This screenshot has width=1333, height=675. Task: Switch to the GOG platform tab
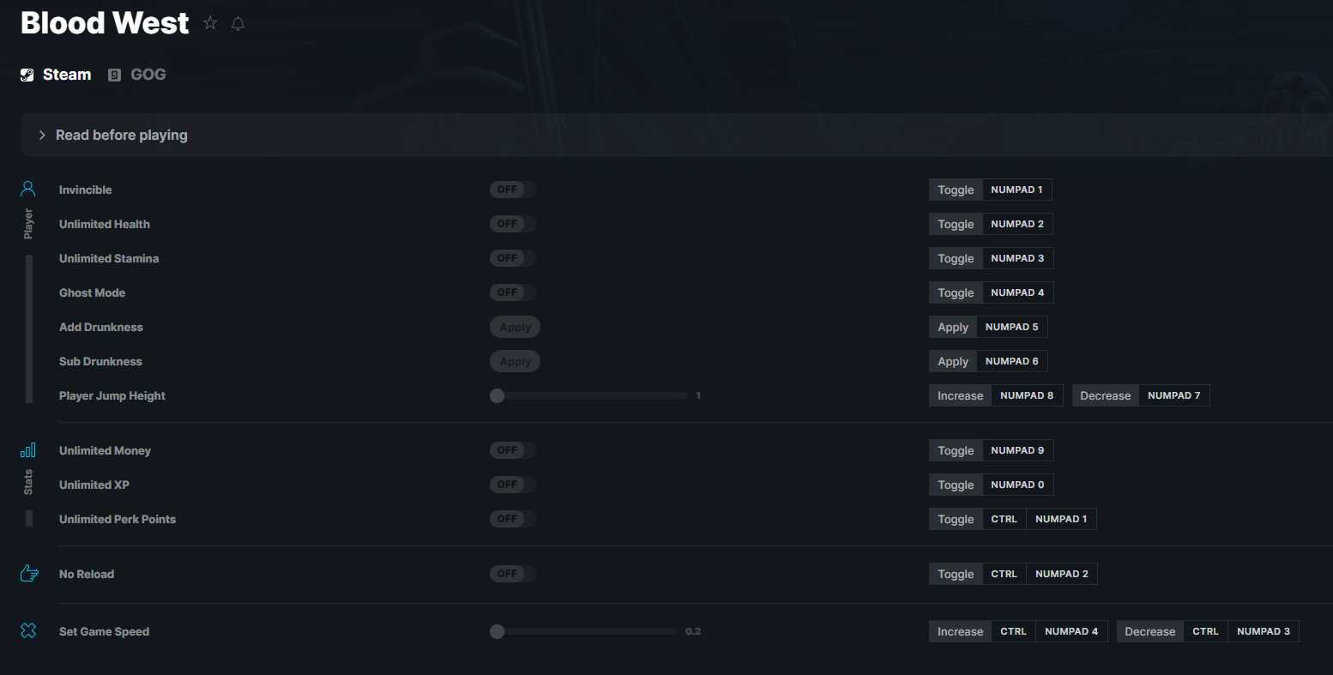[x=137, y=75]
